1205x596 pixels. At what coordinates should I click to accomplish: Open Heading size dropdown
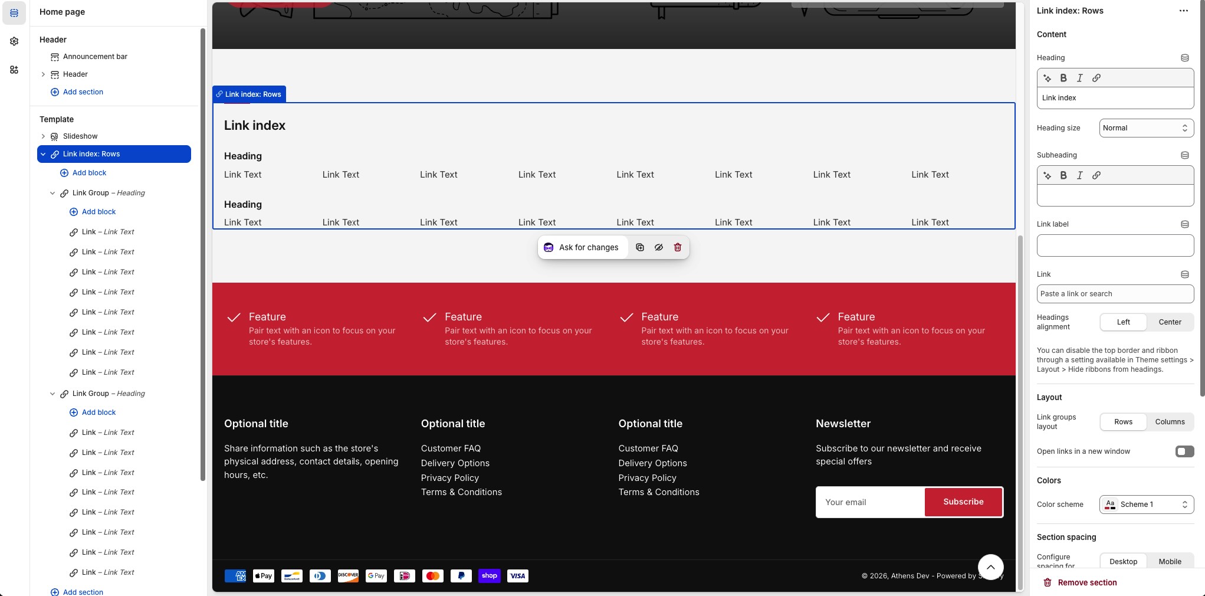pos(1146,128)
